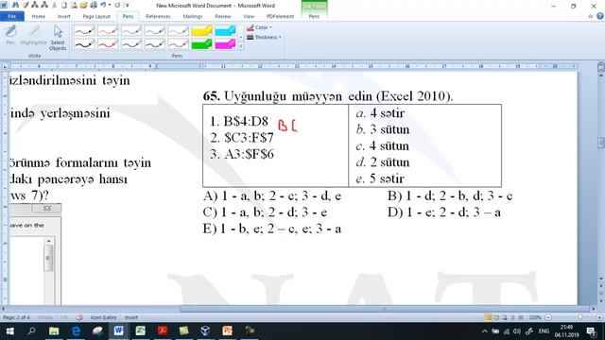This screenshot has width=605, height=340.
Task: Click answer option "A) 1 - a, b; 2 - c; 3 - d, e"
Action: pos(272,196)
